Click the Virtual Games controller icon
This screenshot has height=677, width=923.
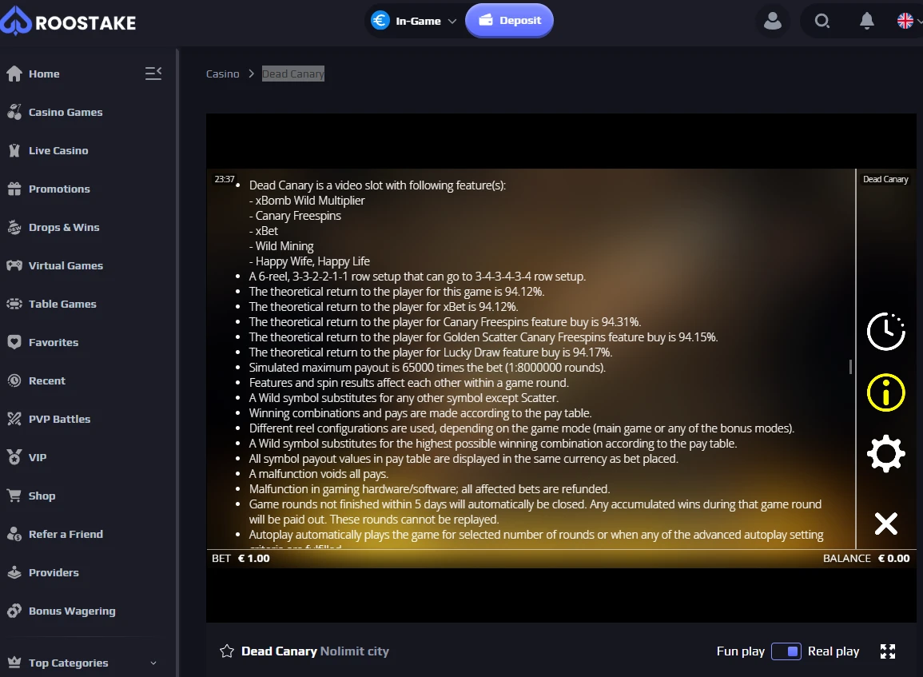click(x=14, y=265)
